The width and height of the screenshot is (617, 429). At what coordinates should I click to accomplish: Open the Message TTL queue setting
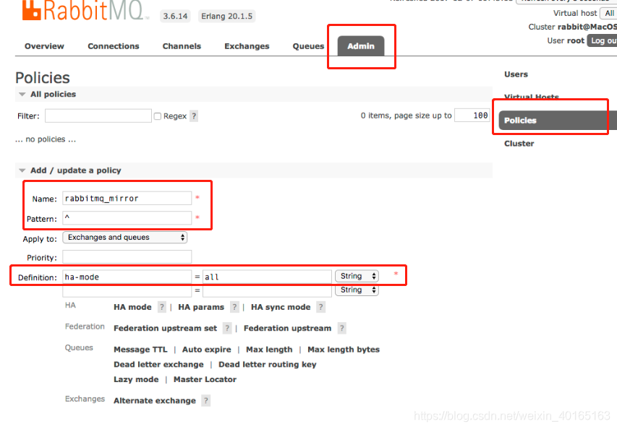[140, 349]
